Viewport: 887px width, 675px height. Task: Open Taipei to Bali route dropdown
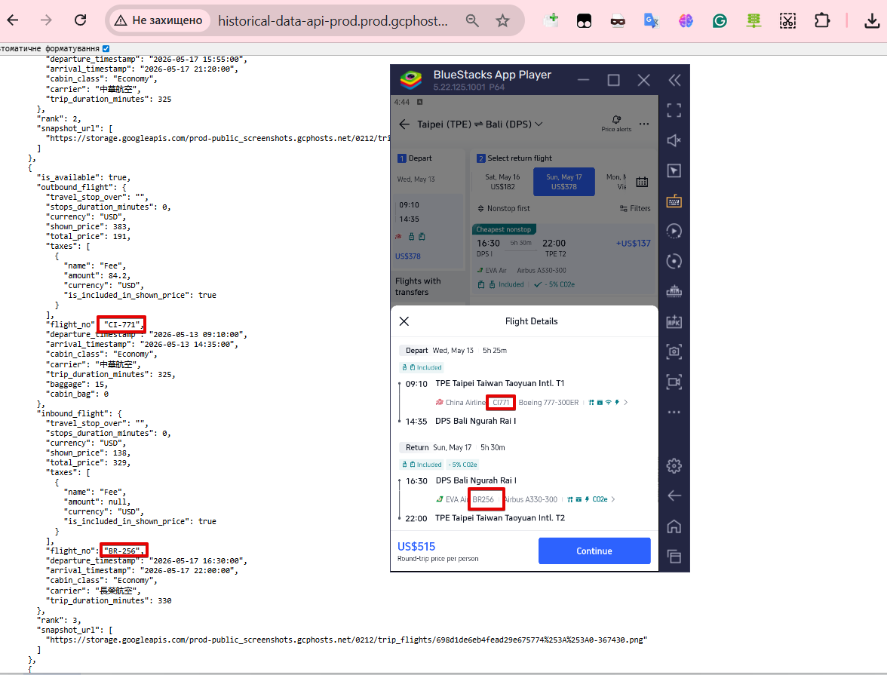pos(480,124)
